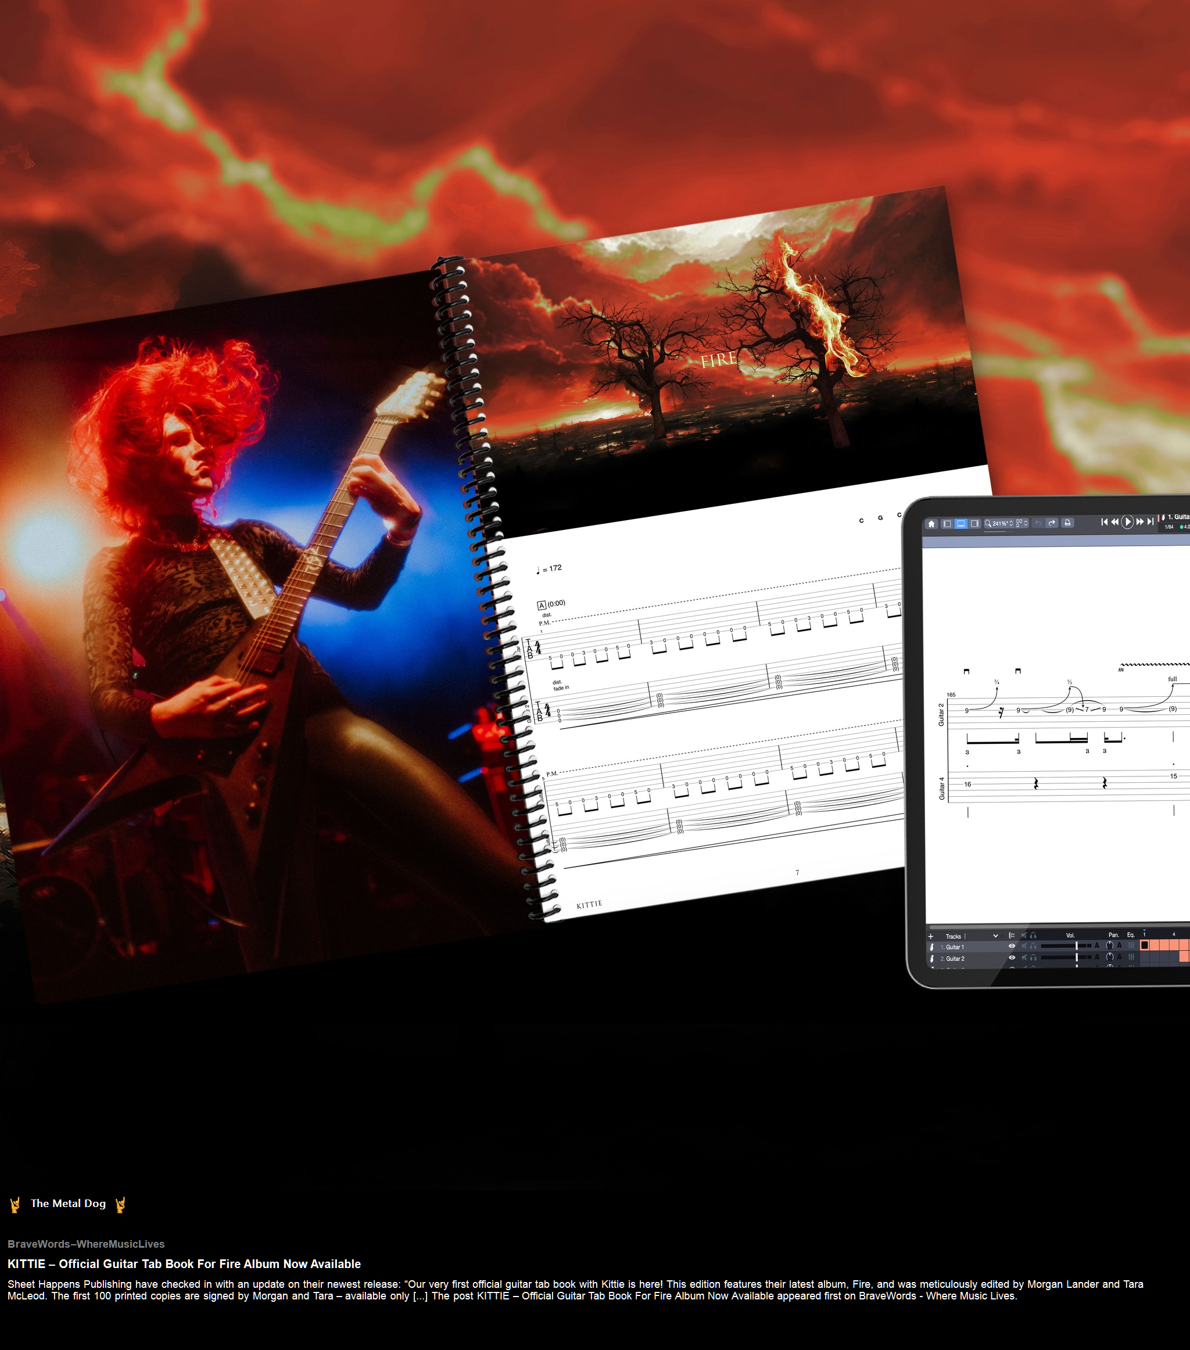Open the page layout grid dropdown
1190x1350 pixels.
click(x=1021, y=524)
